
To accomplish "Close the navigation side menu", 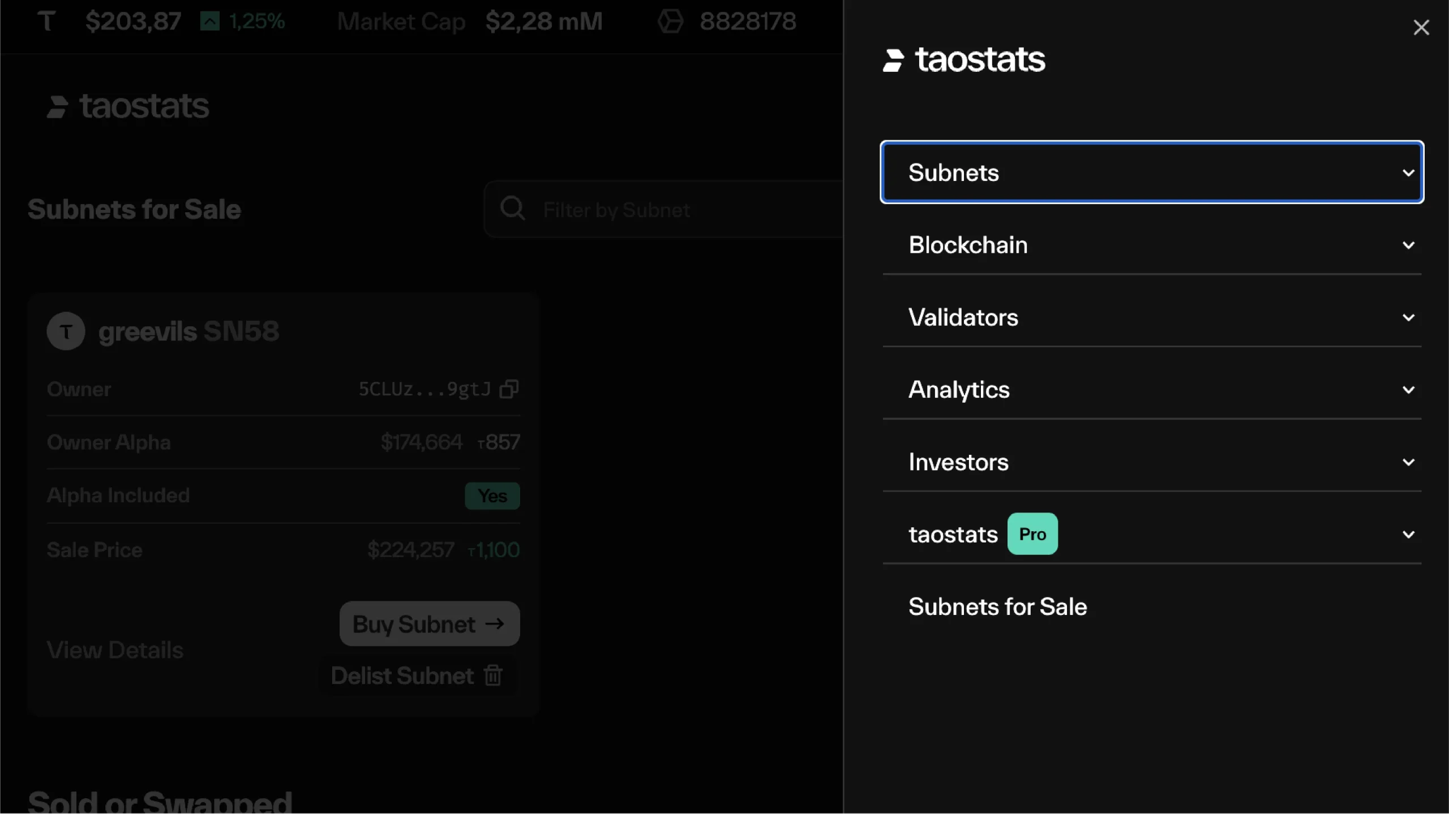I will [x=1421, y=27].
